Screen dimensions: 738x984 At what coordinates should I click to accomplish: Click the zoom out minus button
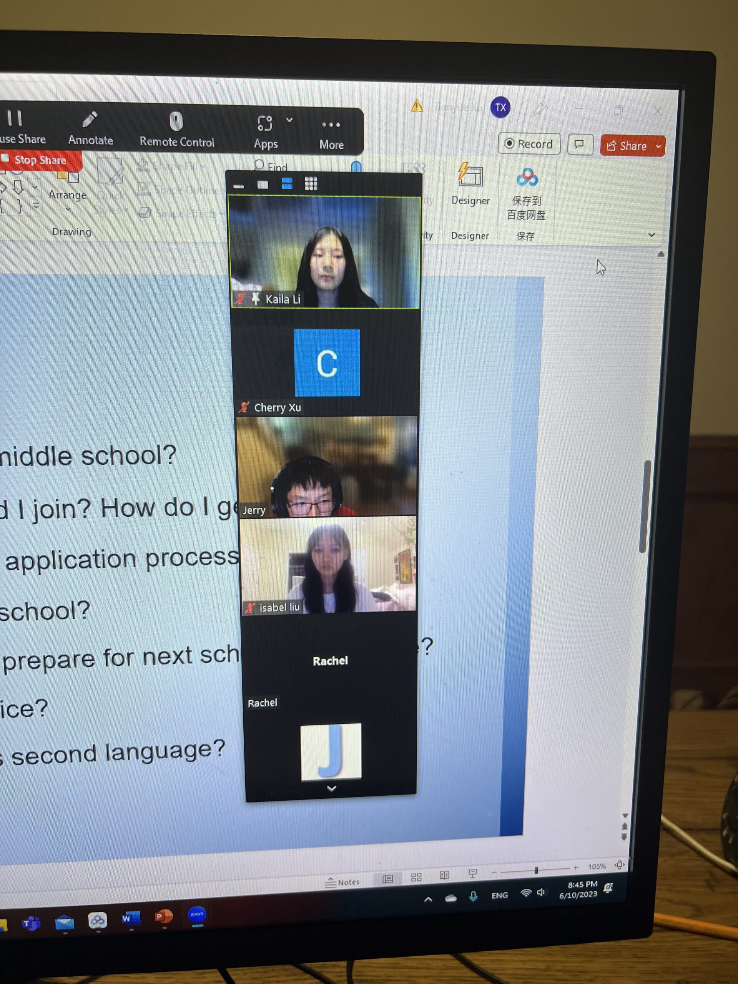[494, 873]
